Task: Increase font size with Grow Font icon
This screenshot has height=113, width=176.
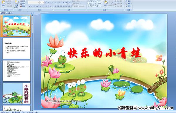Action: 46,2
